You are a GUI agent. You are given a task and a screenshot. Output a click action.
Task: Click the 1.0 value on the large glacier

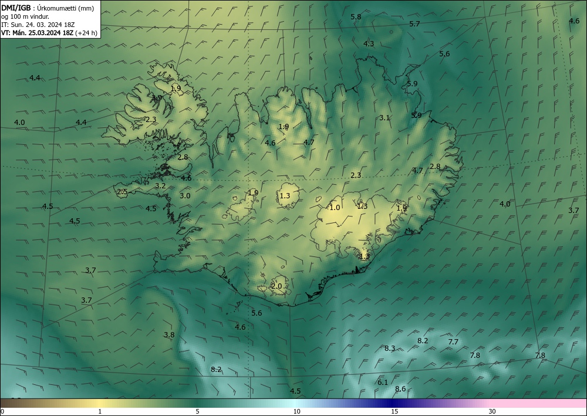pos(335,208)
